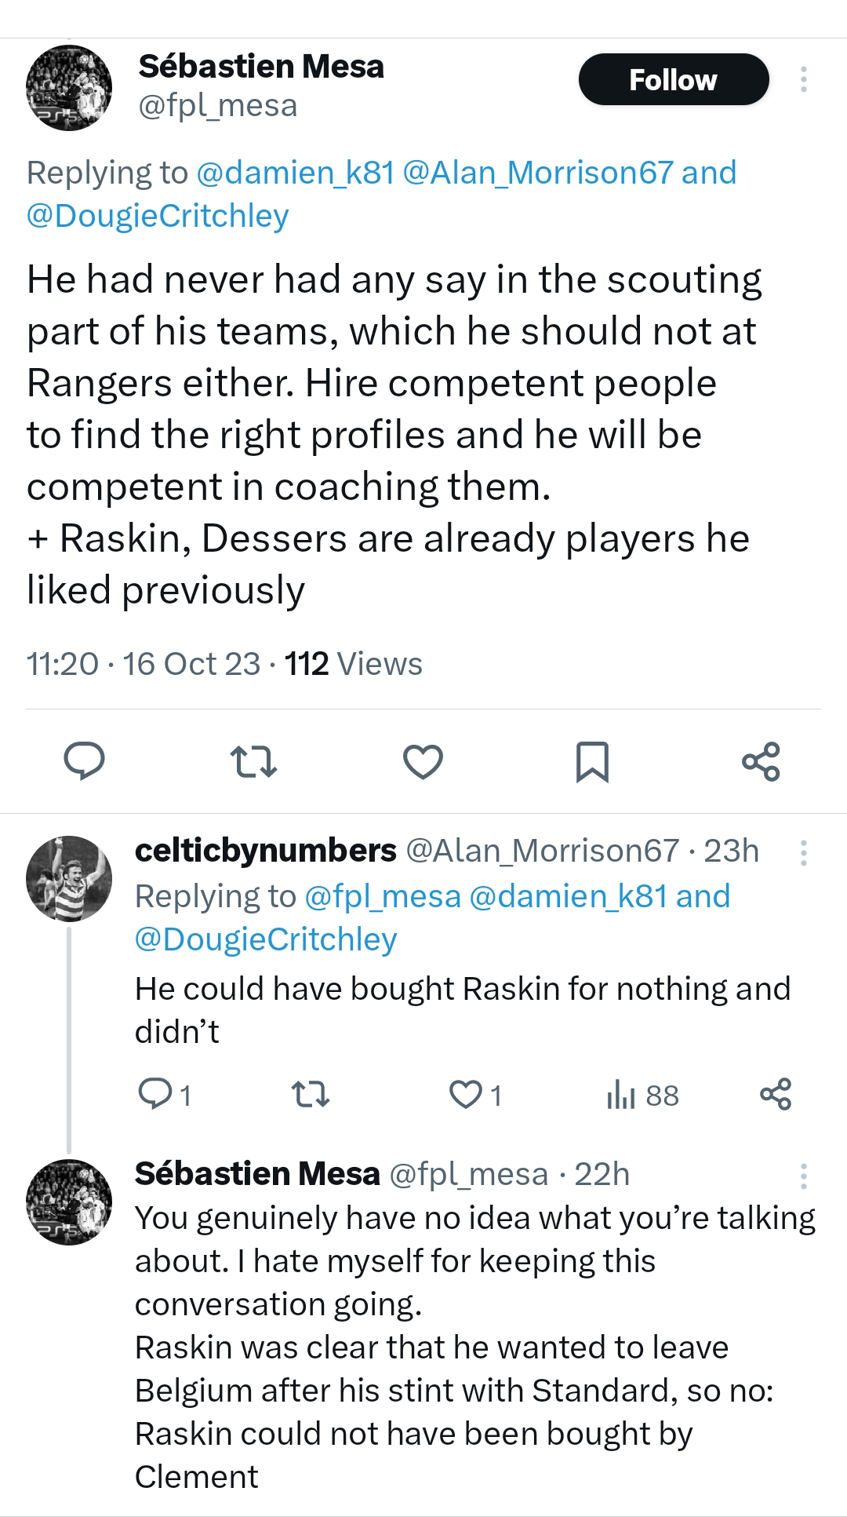Open Sébastien Mesa's profile picture at top
Screen dimensions: 847x1517
[x=69, y=87]
